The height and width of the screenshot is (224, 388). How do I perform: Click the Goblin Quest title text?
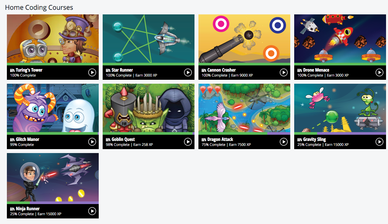(x=123, y=139)
